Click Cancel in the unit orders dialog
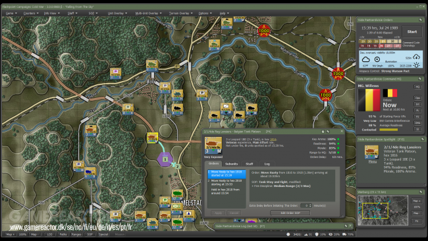 [x=234, y=213]
